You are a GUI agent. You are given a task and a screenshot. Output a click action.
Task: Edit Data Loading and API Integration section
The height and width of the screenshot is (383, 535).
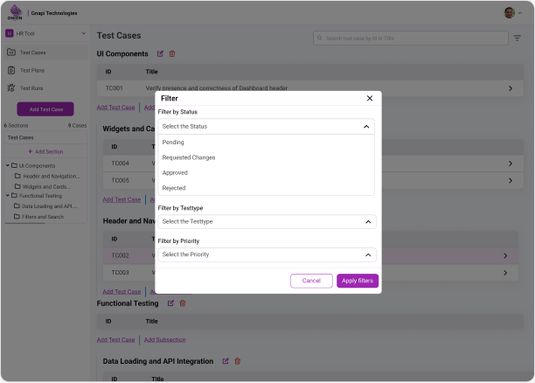click(226, 361)
